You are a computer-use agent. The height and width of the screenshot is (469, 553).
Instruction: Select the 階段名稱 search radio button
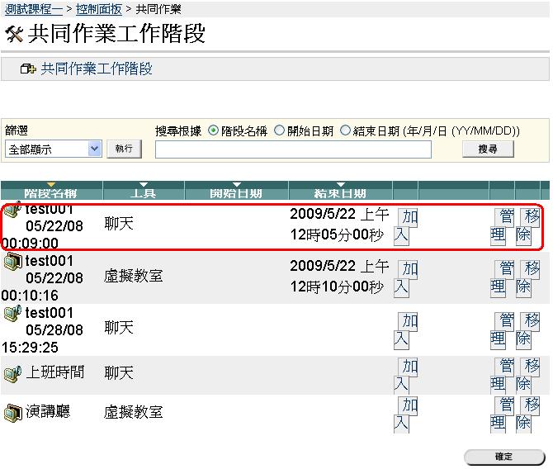[214, 130]
